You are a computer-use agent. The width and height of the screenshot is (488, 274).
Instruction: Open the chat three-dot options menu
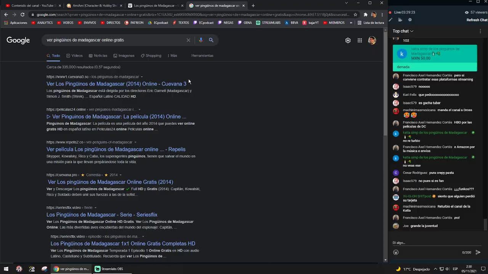[480, 31]
